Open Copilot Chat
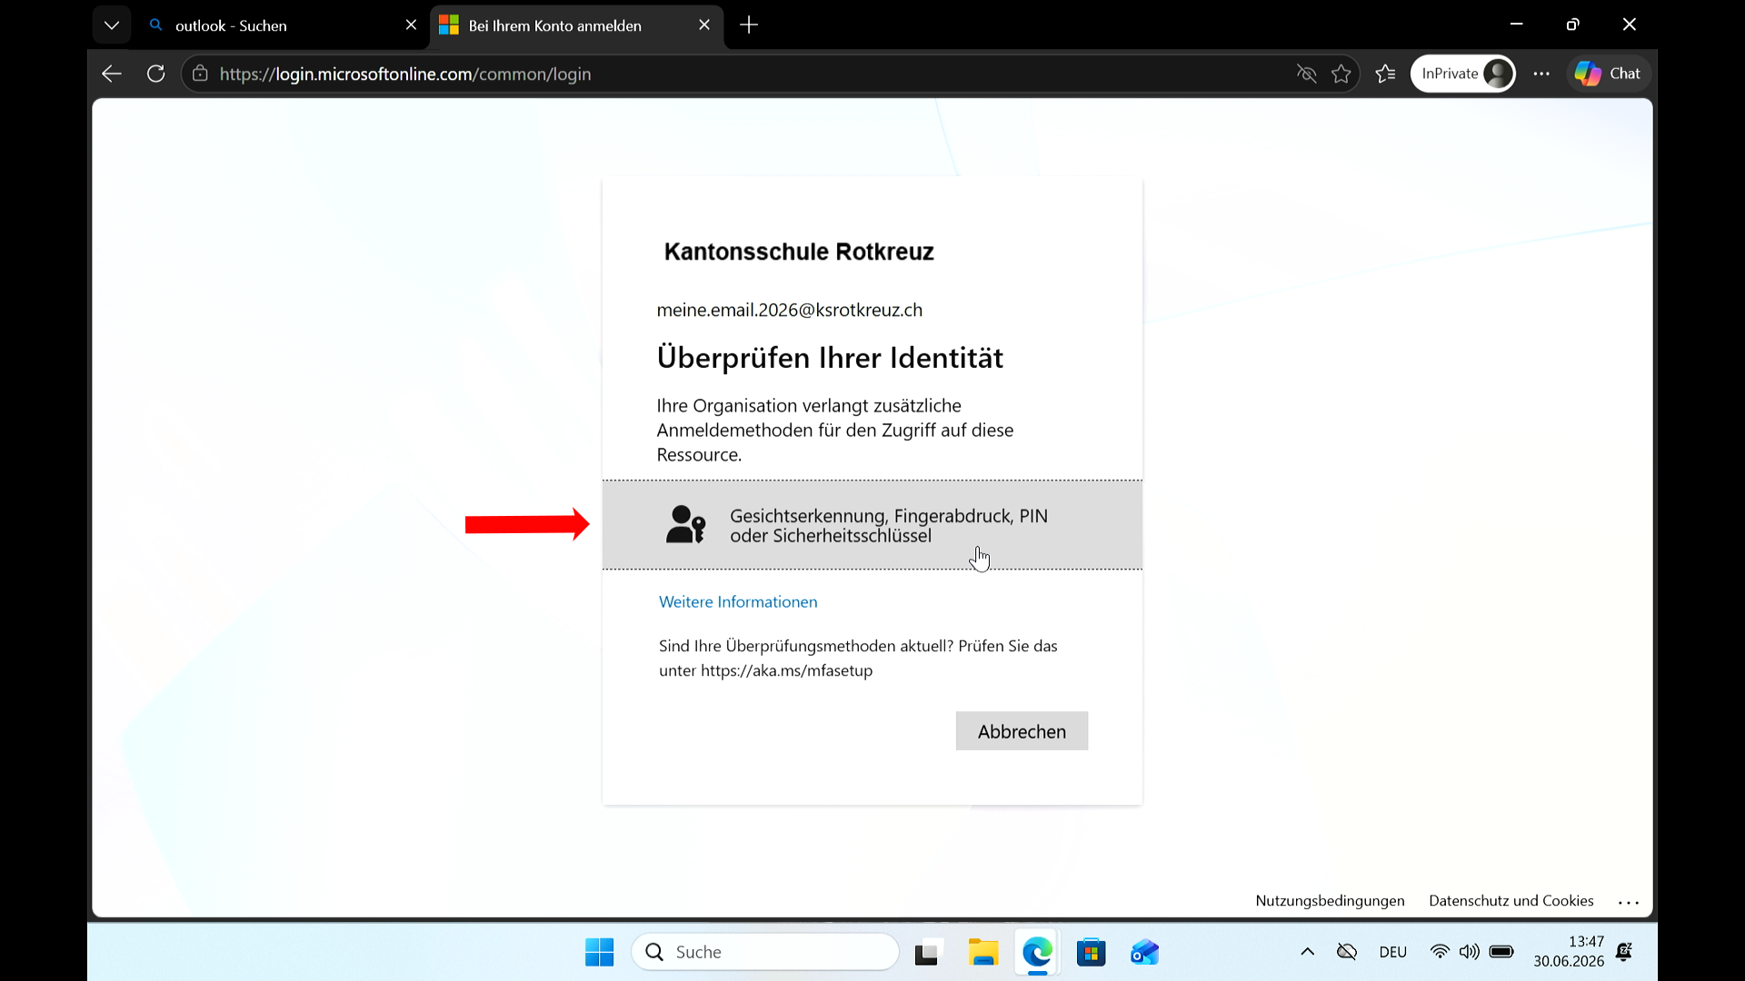Image resolution: width=1745 pixels, height=981 pixels. (x=1608, y=74)
